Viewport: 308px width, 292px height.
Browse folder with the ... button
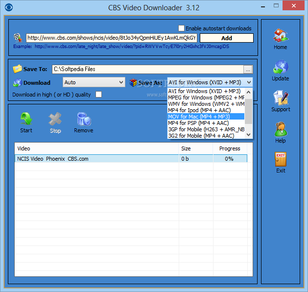tap(248, 70)
